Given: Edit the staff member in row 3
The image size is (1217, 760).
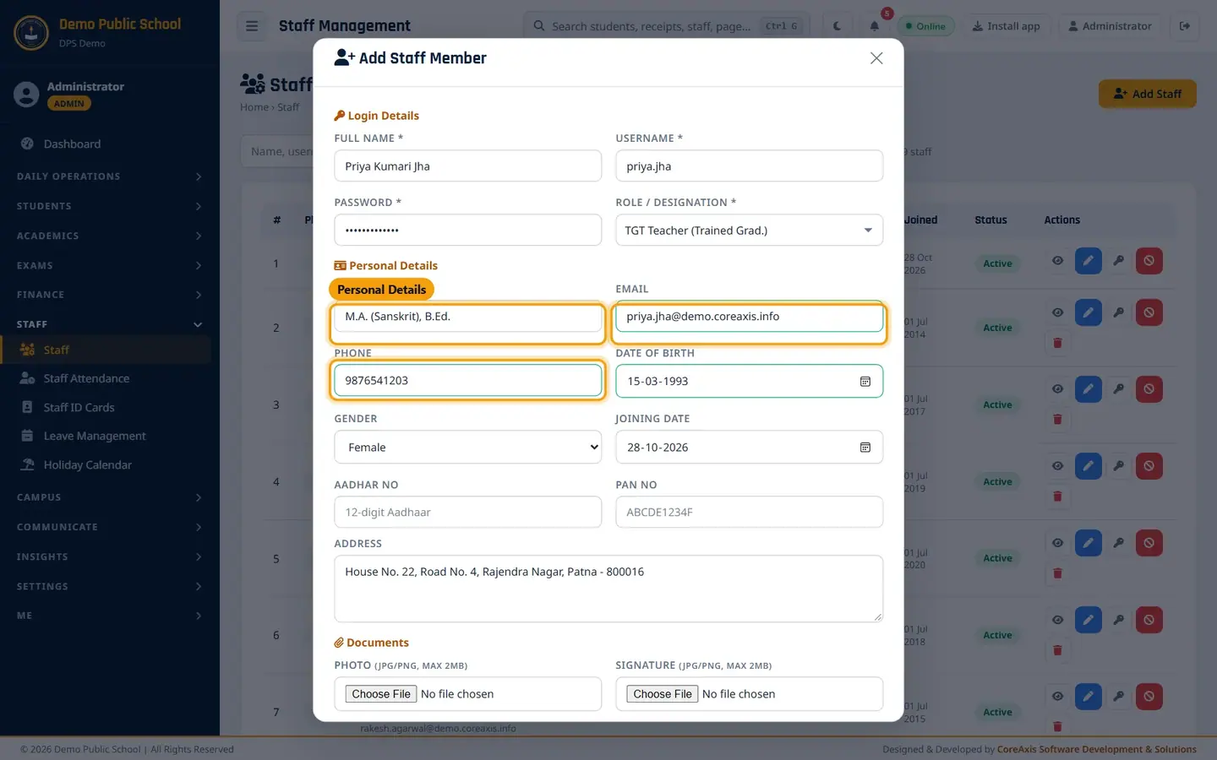Looking at the screenshot, I should pos(1089,389).
